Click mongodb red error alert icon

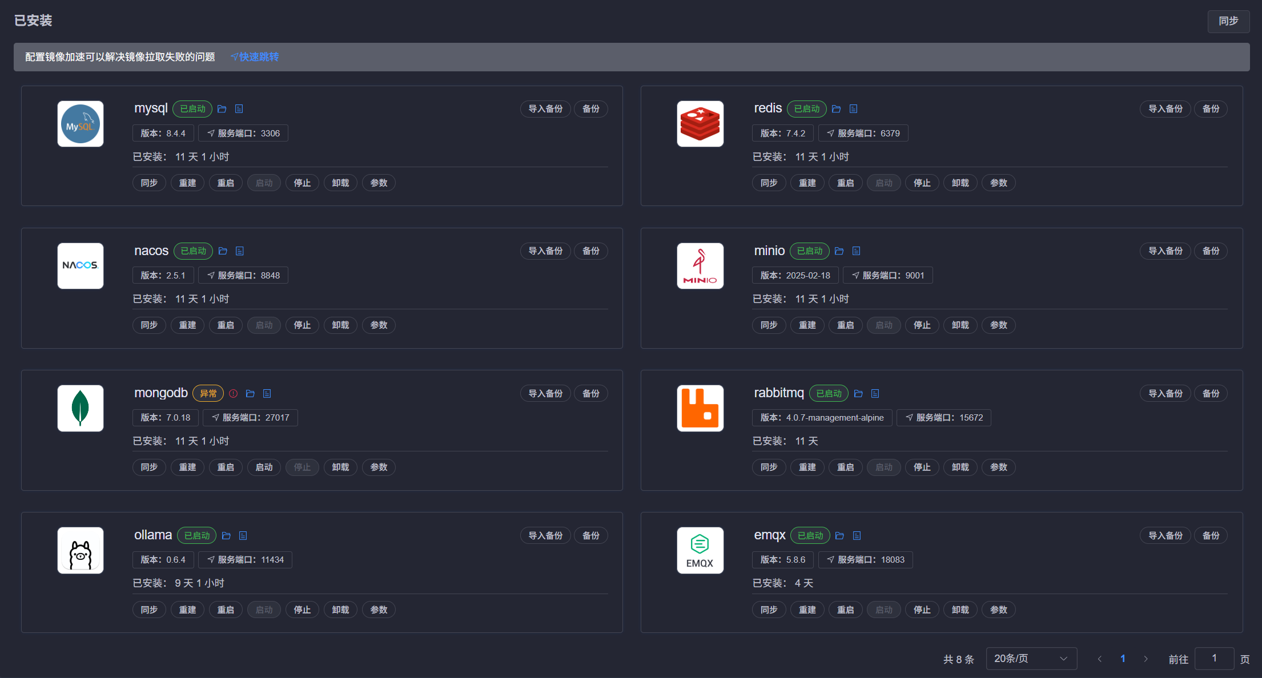click(233, 394)
